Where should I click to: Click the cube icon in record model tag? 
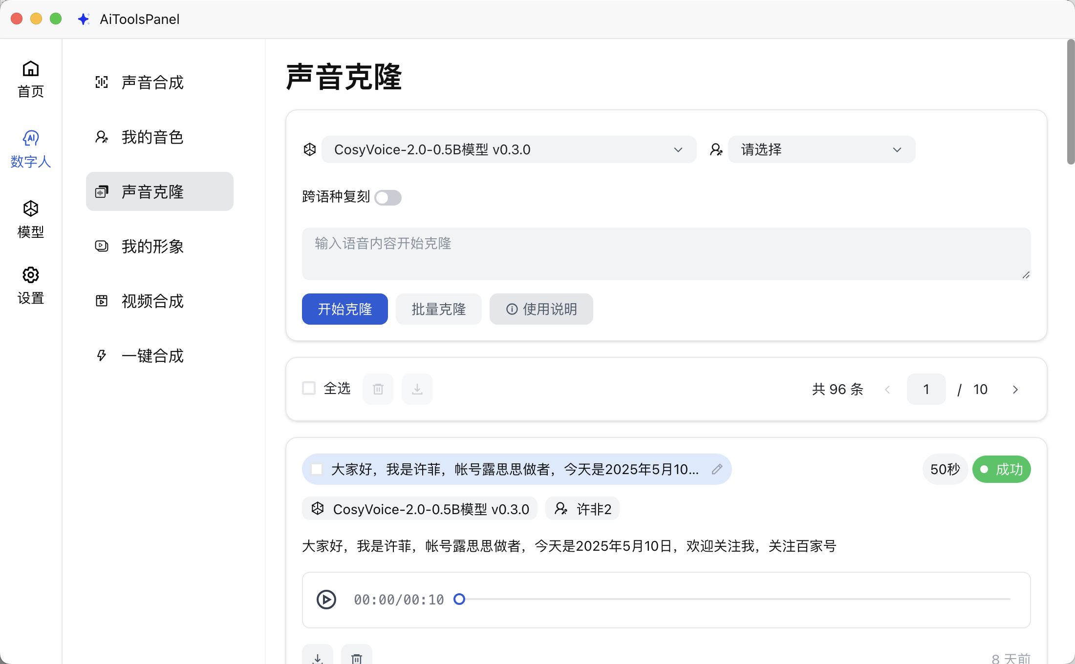(x=318, y=509)
